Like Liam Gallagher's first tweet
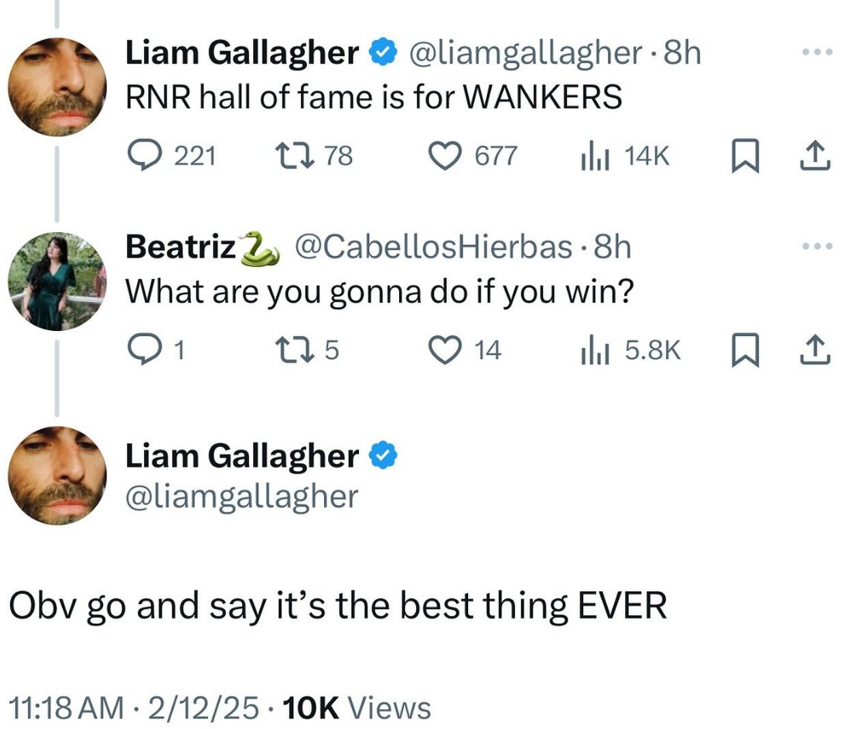 (444, 156)
